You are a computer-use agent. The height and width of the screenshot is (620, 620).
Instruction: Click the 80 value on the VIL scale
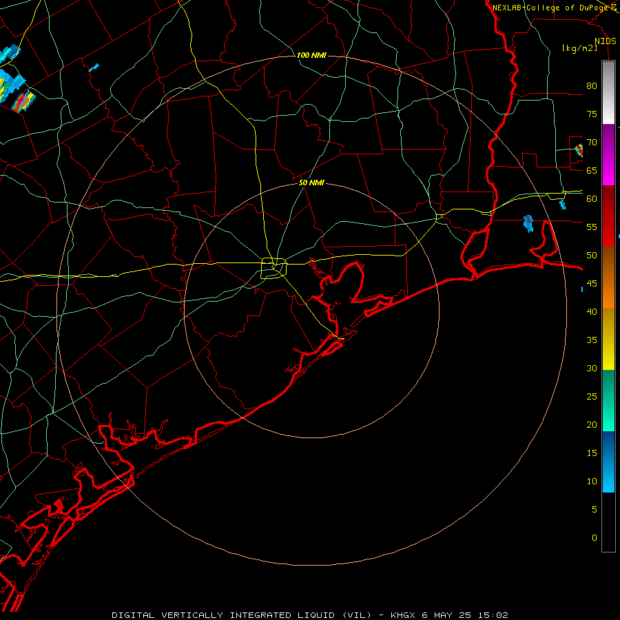tap(592, 86)
